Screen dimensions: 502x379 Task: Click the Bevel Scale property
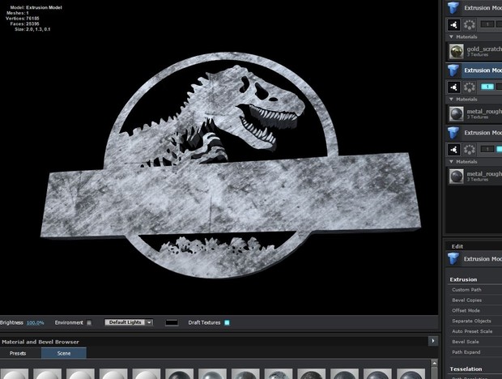466,342
